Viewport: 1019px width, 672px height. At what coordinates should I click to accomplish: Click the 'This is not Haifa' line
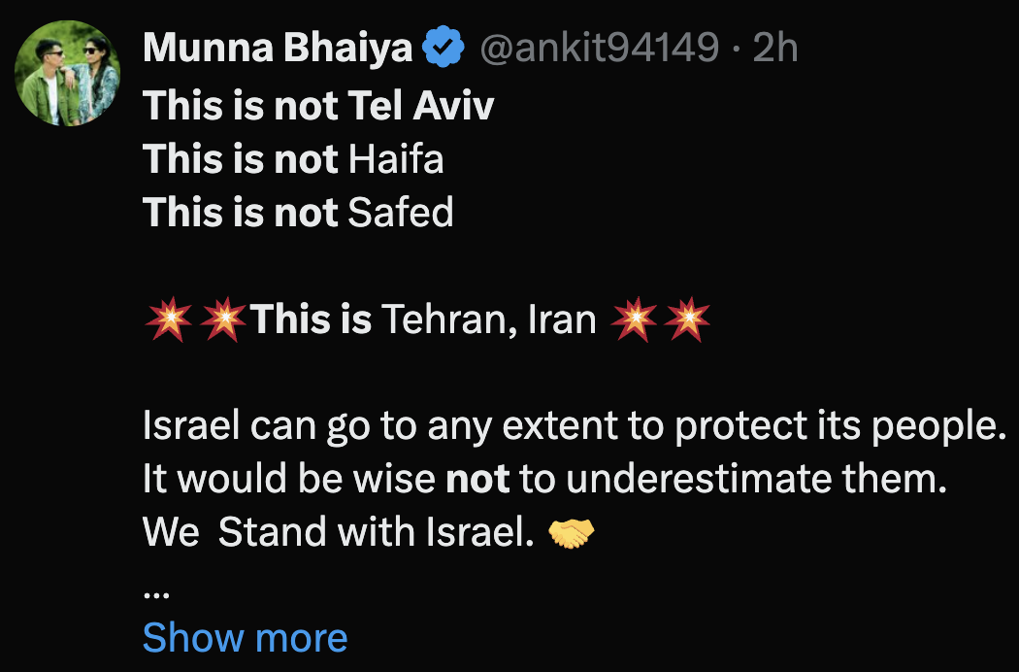293,158
